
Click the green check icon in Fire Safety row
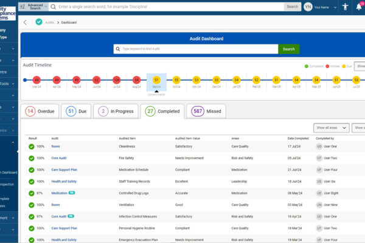(x=32, y=159)
